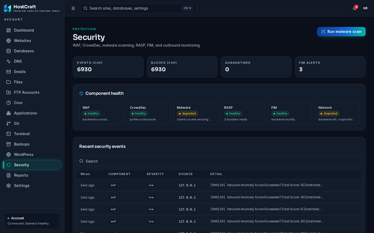374x233 pixels.
Task: Sort by the Source column header
Action: pyautogui.click(x=186, y=174)
